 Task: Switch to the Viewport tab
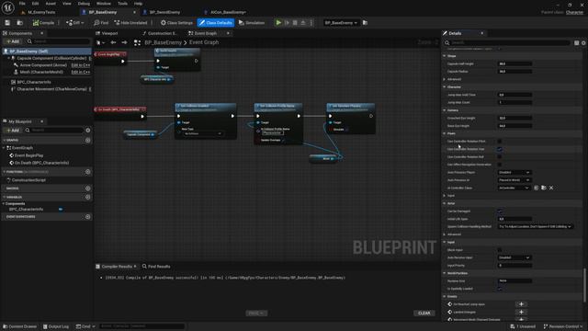[109, 33]
